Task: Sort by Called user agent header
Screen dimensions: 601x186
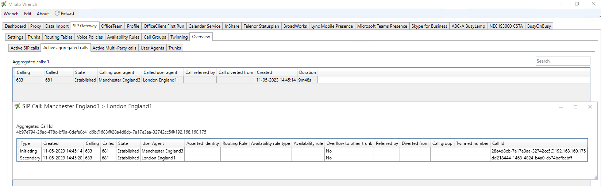Action: pyautogui.click(x=162, y=72)
